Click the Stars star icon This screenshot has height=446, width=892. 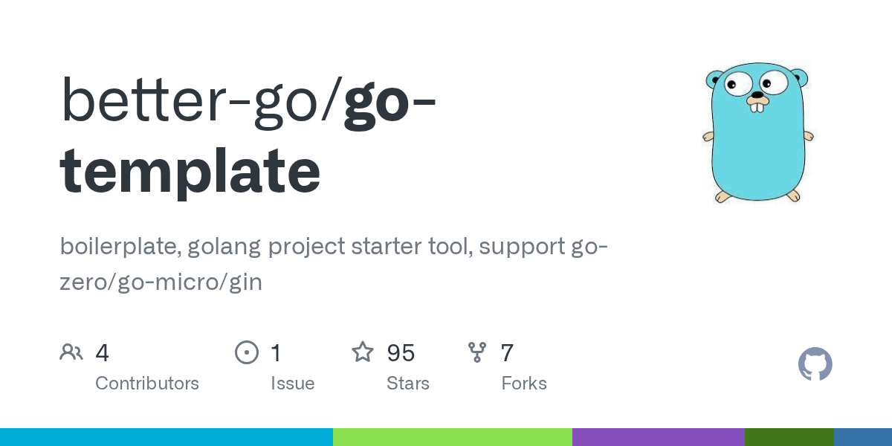tap(363, 352)
